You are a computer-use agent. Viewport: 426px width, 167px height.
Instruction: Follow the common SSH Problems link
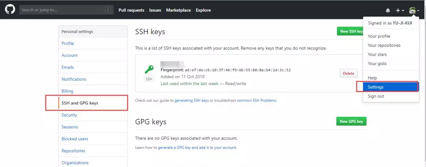click(x=256, y=100)
